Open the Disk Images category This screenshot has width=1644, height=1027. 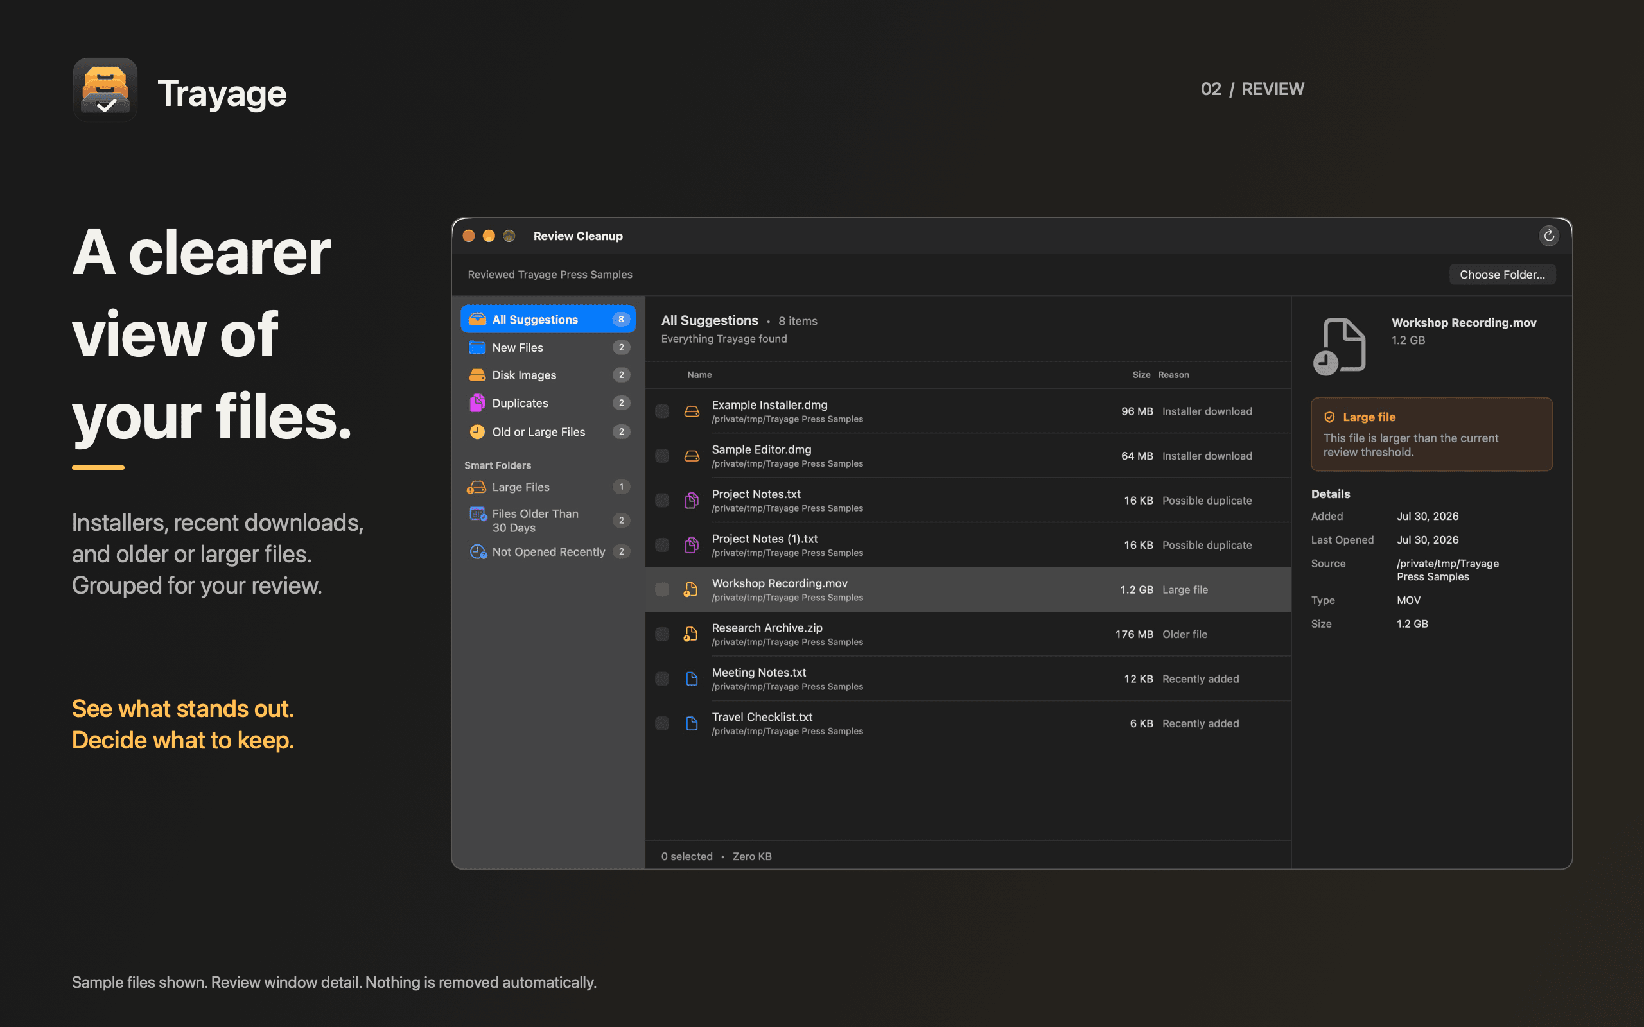pyautogui.click(x=548, y=375)
